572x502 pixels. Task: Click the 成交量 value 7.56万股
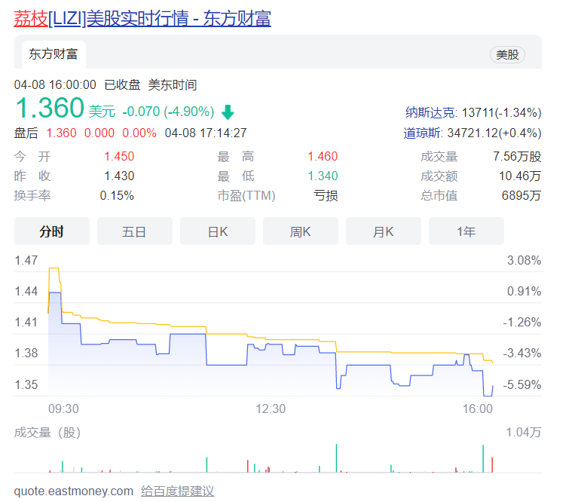(517, 157)
